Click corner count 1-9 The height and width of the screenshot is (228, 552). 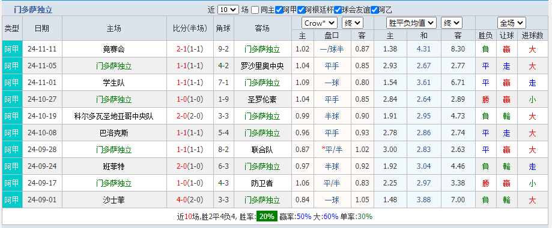[x=223, y=99]
